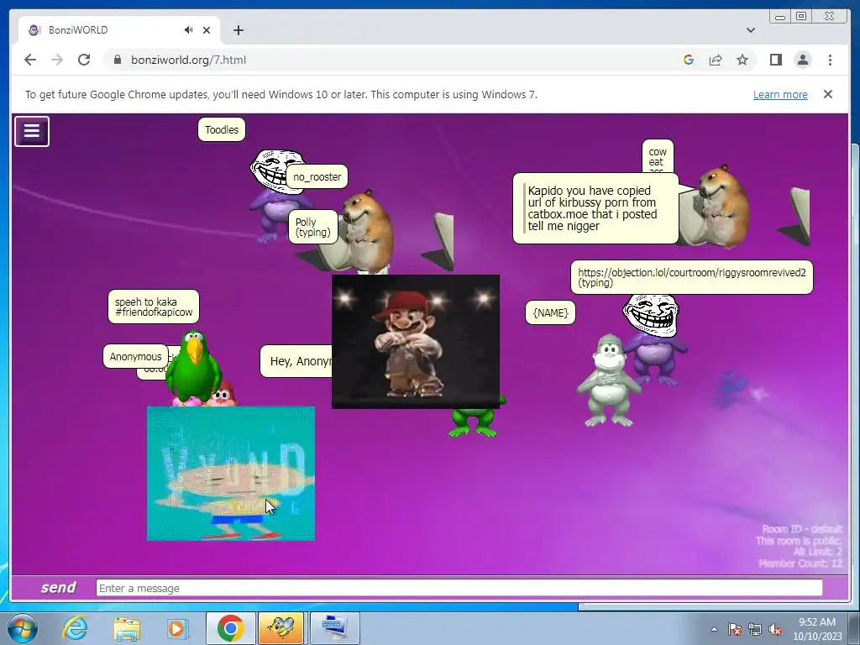Open the bee app in the taskbar
Screen dimensions: 860x645
[x=281, y=628]
